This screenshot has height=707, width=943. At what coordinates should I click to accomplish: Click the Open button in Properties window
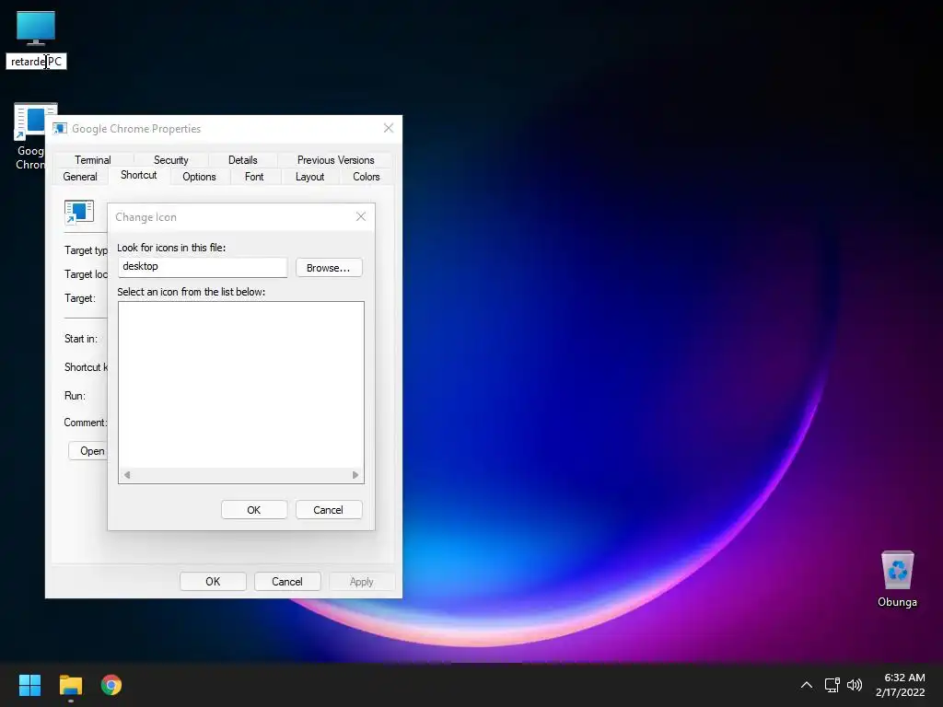click(89, 451)
